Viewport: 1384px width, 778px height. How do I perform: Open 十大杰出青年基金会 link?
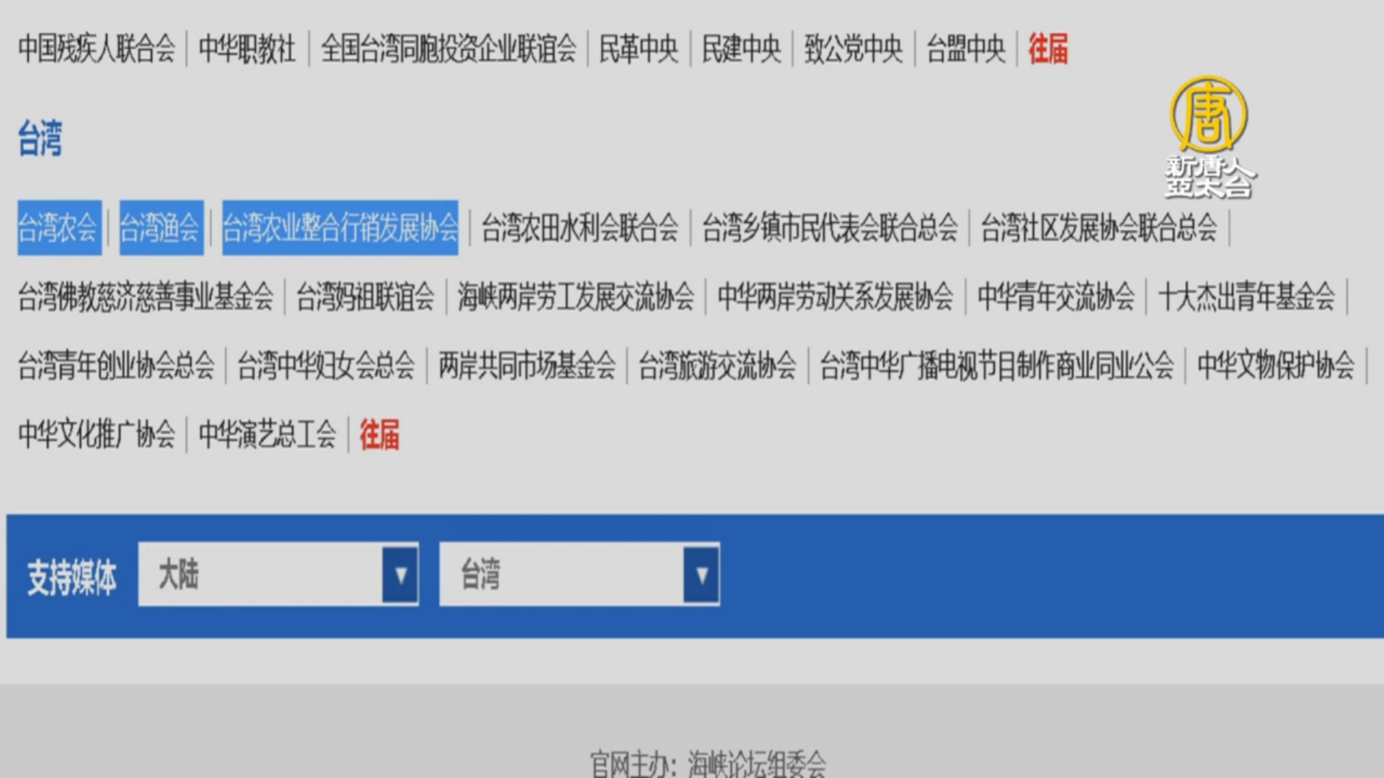1246,297
